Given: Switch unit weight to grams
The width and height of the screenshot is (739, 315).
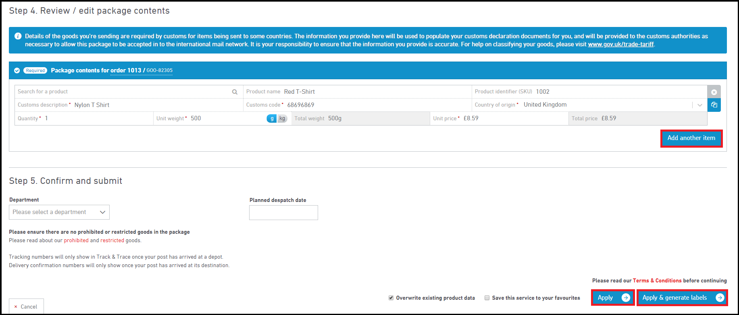Looking at the screenshot, I should (x=272, y=118).
